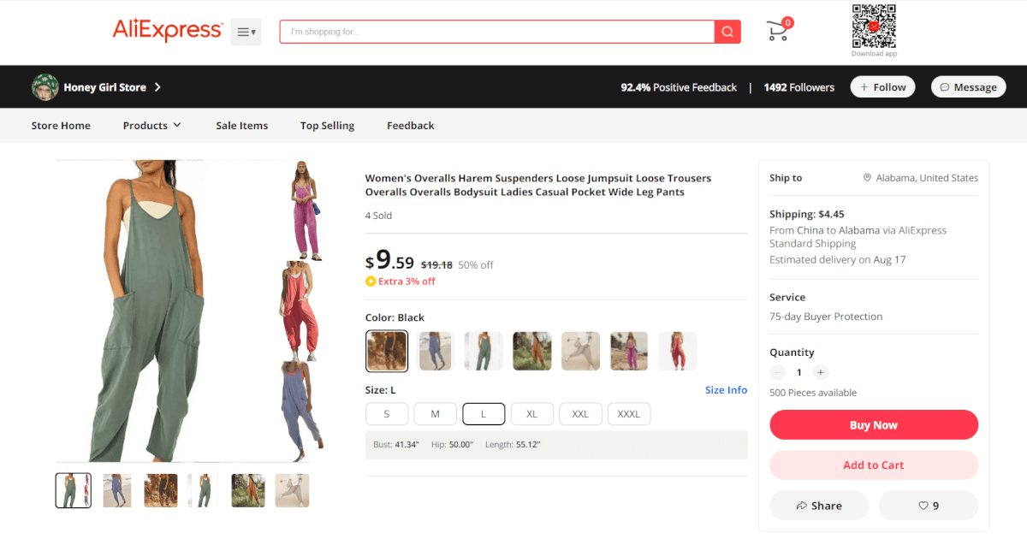Click the red jumpsuit side image
1027x539 pixels.
tap(300, 311)
